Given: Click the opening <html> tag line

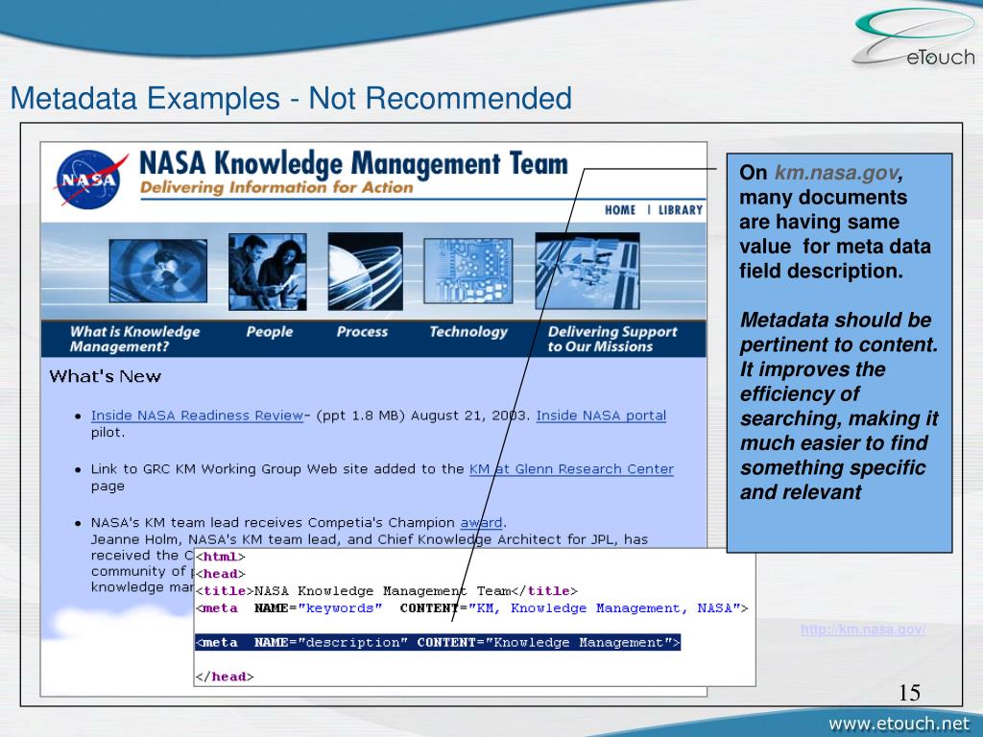Looking at the screenshot, I should (220, 557).
